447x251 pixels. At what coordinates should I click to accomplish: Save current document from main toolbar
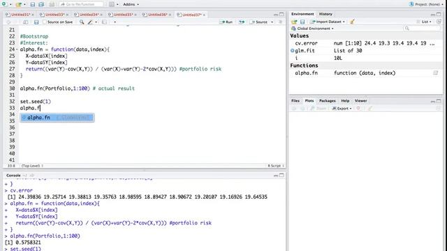(33, 4)
